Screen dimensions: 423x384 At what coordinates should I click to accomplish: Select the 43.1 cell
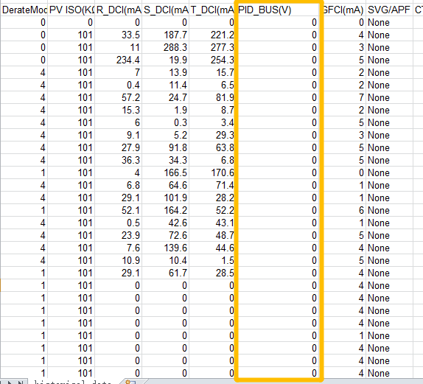(x=212, y=223)
